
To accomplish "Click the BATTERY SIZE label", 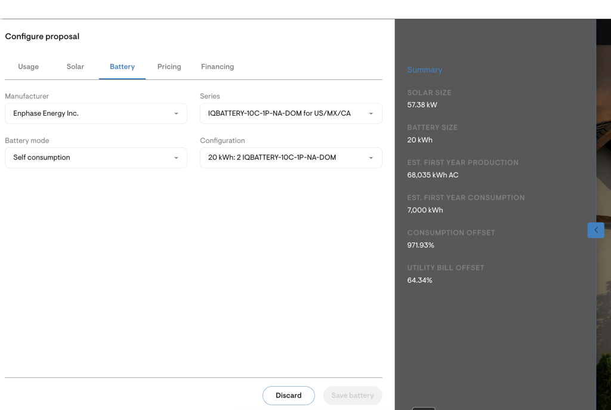I will tap(432, 128).
